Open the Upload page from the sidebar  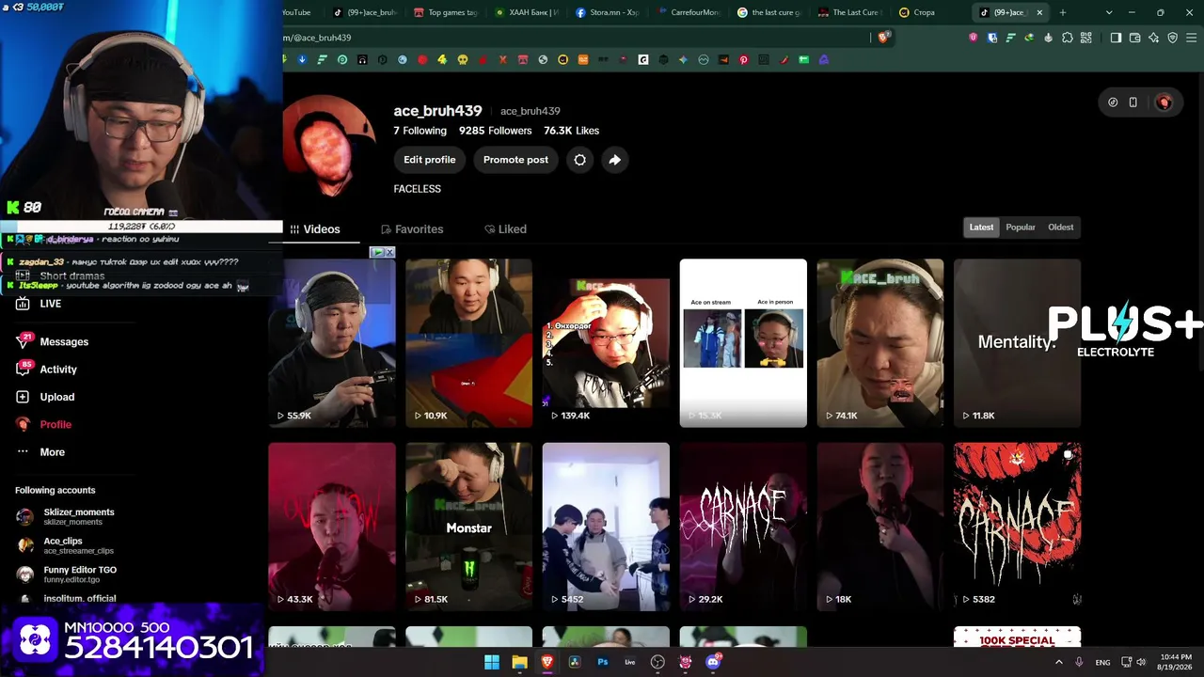[x=45, y=397]
